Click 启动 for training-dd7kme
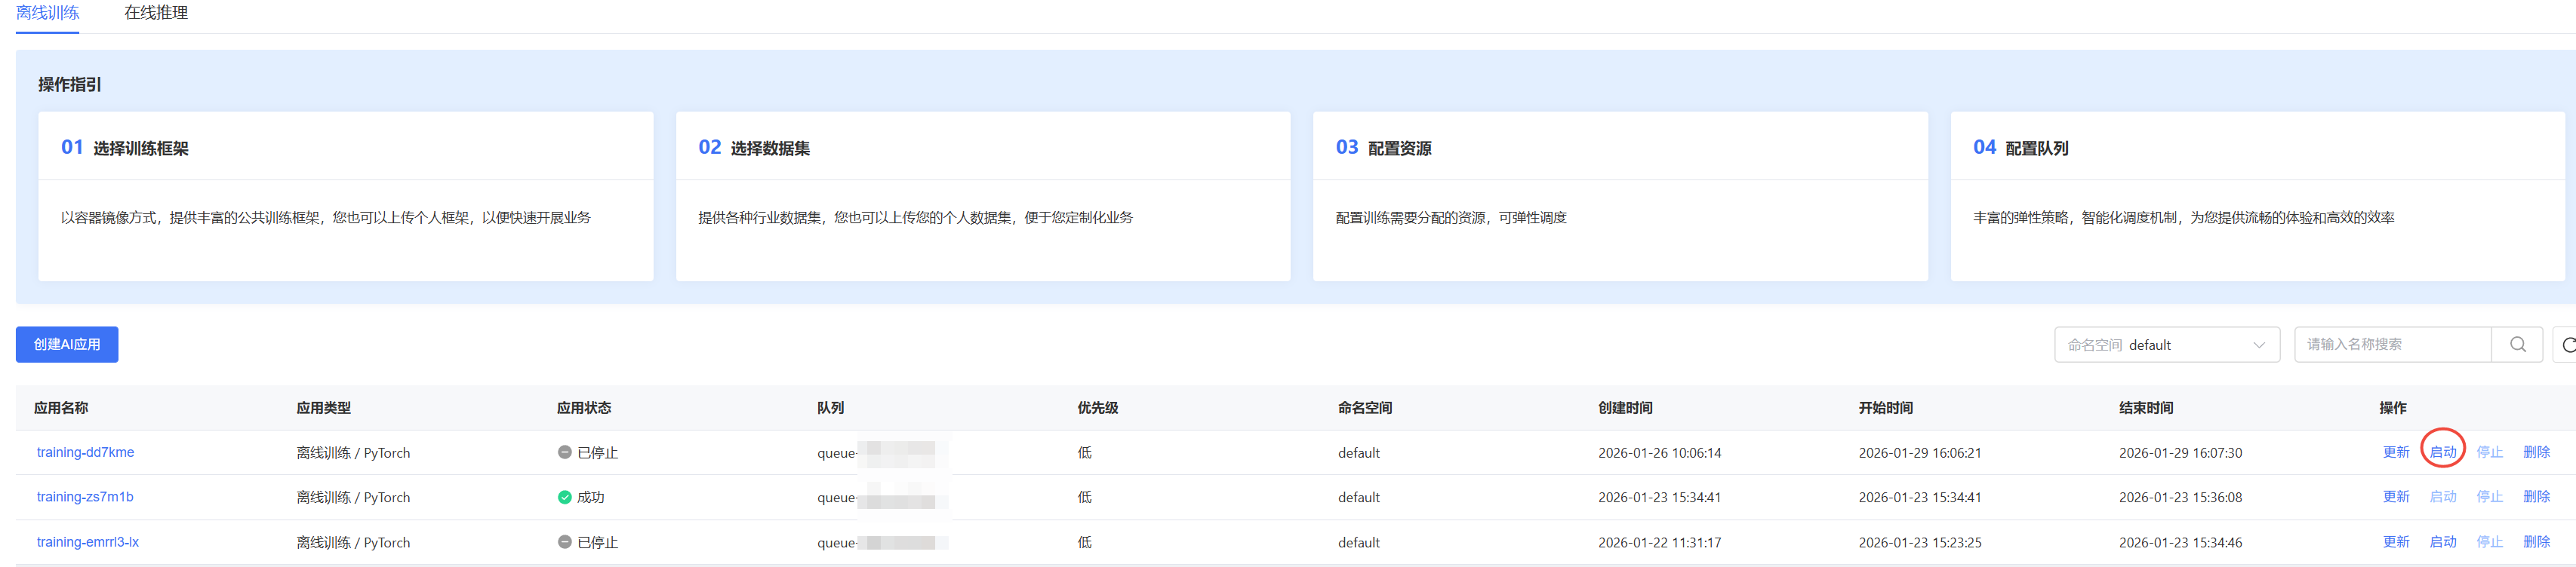 click(2442, 452)
